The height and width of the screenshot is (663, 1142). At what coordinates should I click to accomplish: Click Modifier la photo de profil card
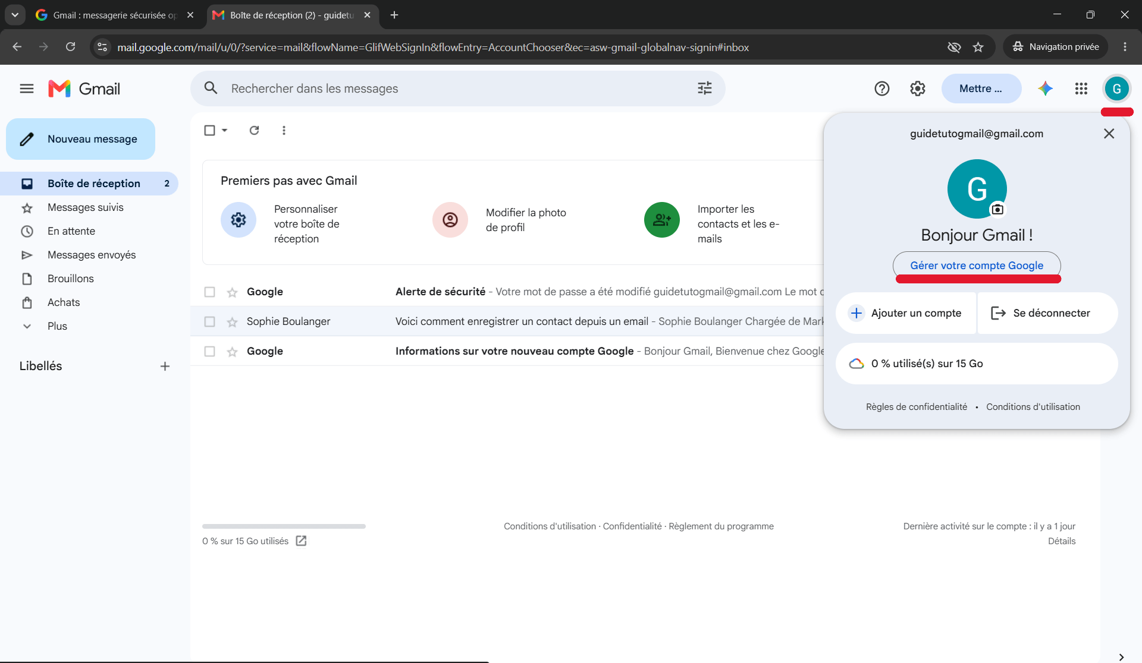(x=500, y=220)
